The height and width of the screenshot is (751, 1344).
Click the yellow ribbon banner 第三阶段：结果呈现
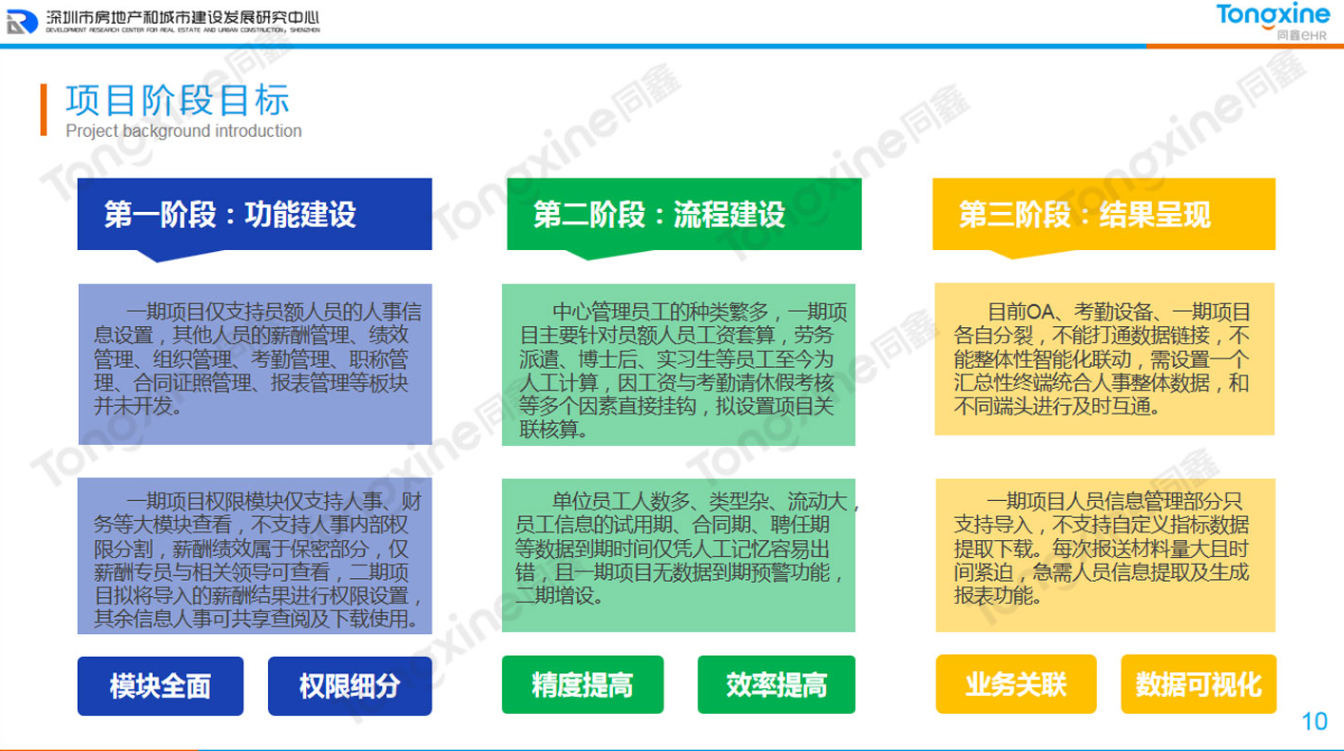(x=1104, y=215)
